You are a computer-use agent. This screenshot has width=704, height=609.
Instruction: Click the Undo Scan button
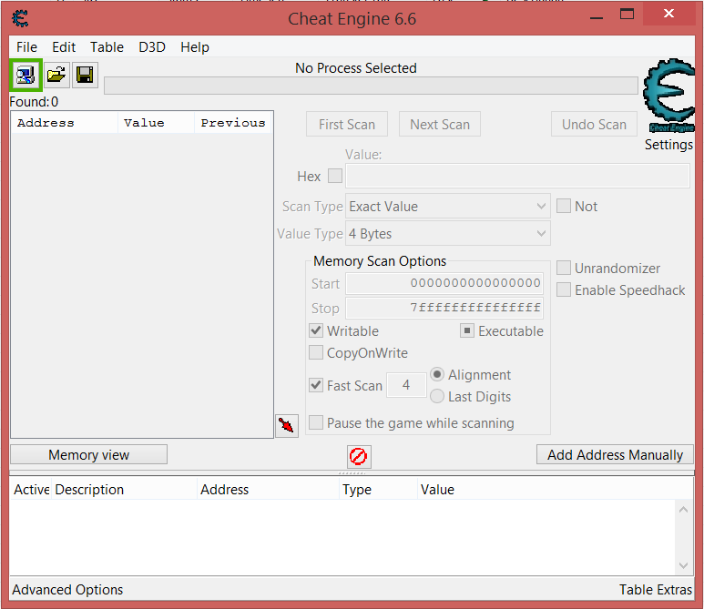point(594,125)
